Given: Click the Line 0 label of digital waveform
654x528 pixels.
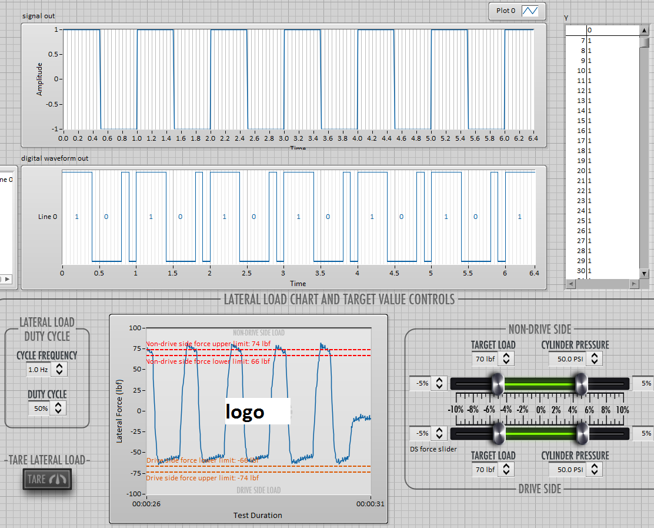Looking at the screenshot, I should click(x=48, y=217).
